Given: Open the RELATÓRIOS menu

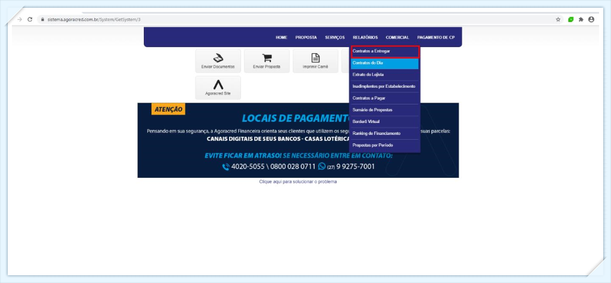Looking at the screenshot, I should click(365, 38).
